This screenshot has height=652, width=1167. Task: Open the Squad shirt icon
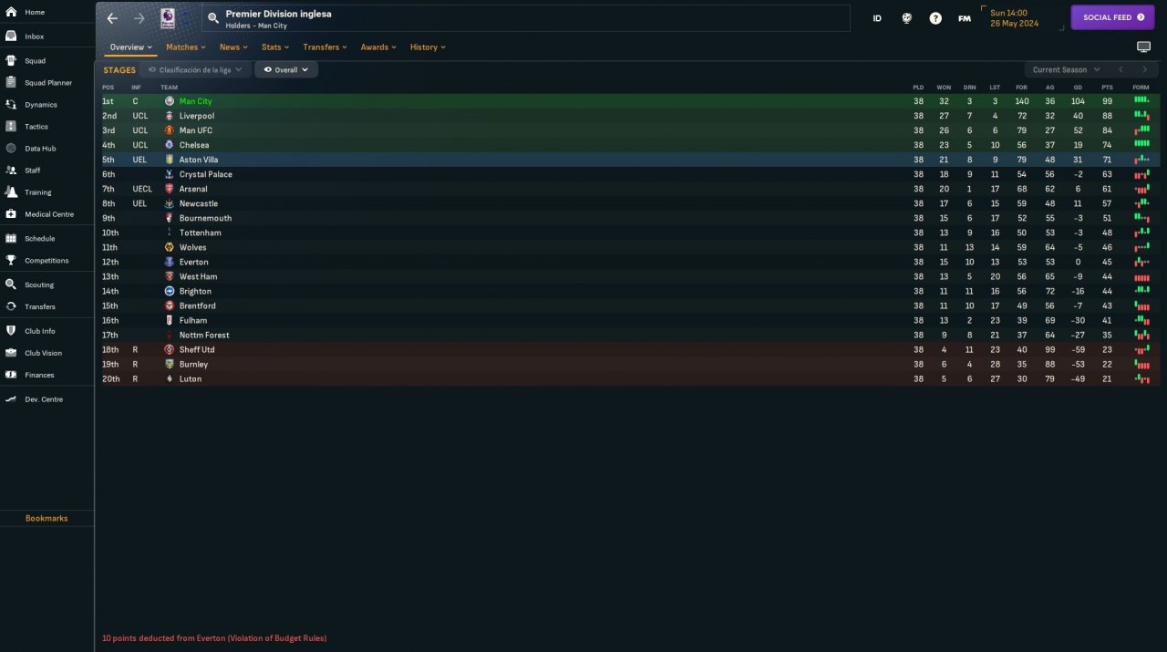(11, 61)
